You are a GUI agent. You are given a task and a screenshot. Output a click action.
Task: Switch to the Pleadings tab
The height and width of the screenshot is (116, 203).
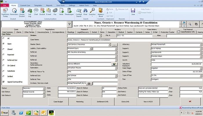pos(71,32)
